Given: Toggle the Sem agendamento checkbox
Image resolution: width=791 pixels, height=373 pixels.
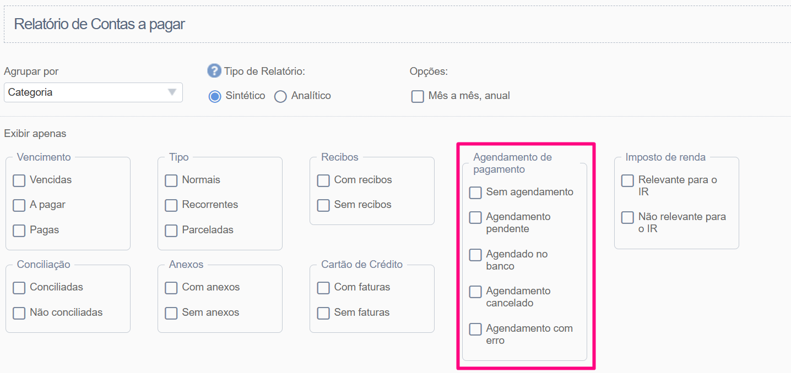Looking at the screenshot, I should click(475, 193).
